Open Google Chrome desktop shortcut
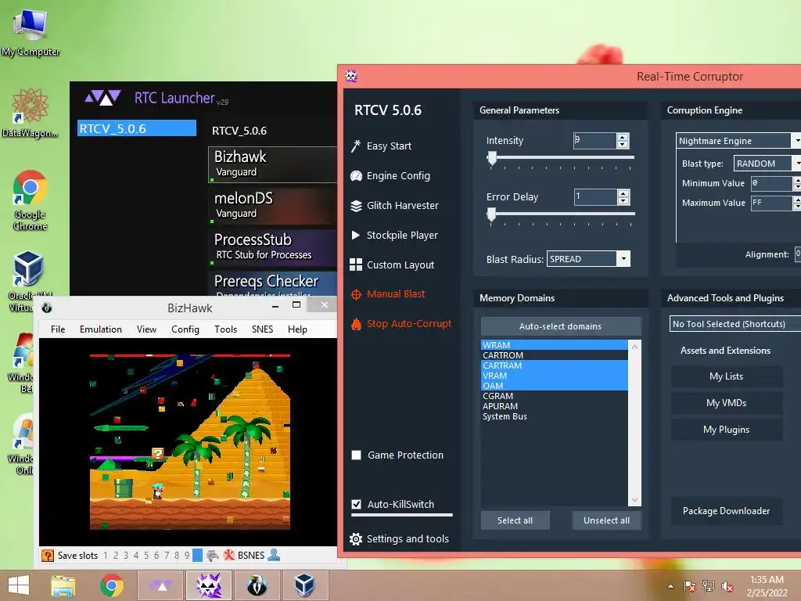The height and width of the screenshot is (601, 801). tap(31, 200)
